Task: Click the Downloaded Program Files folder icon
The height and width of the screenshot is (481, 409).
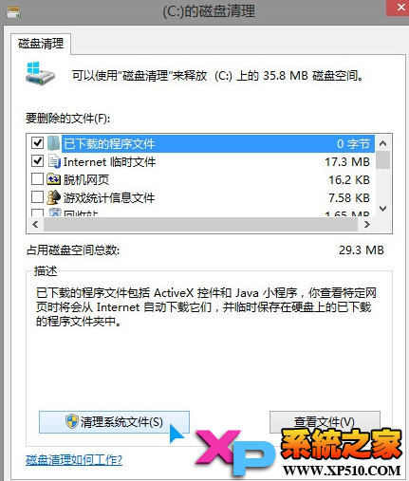Action: coord(54,143)
